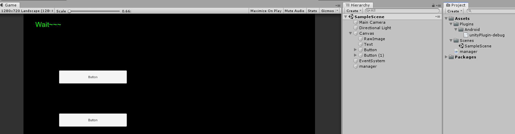Screen dimensions: 515x134
Task: Click the EventSystem cube icon
Action: [x=356, y=61]
